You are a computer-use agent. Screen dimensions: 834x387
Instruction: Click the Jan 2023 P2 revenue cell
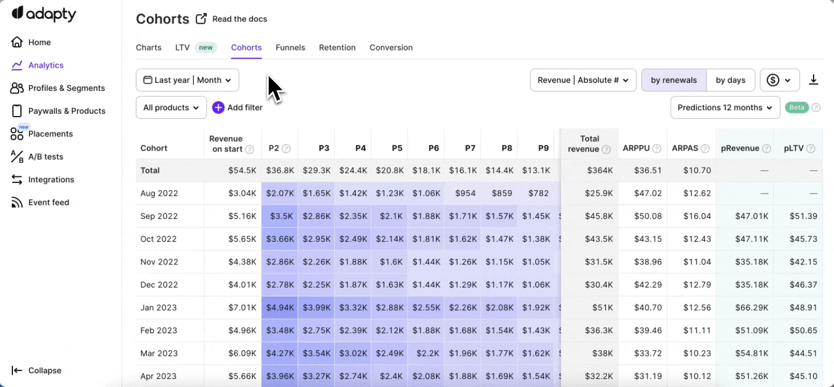tap(280, 307)
